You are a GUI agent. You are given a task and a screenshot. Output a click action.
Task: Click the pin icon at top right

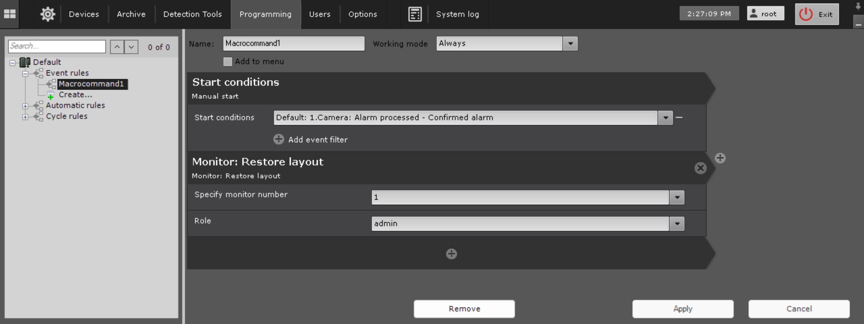pyautogui.click(x=858, y=6)
